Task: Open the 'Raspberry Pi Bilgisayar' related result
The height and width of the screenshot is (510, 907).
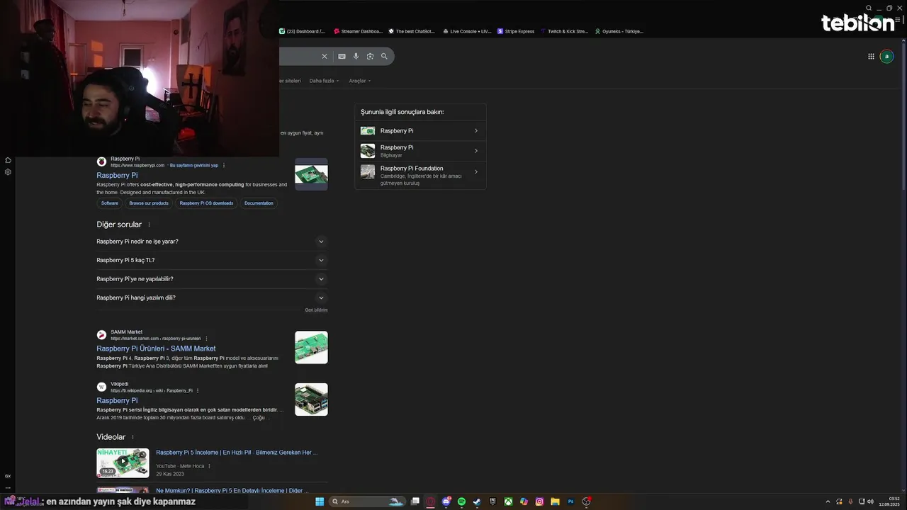Action: (x=420, y=151)
